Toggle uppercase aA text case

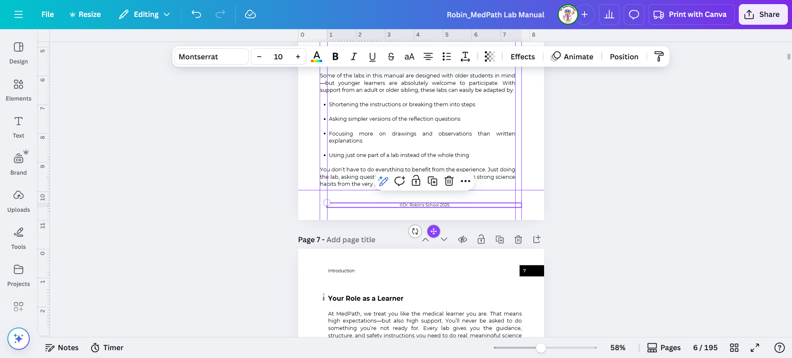409,56
